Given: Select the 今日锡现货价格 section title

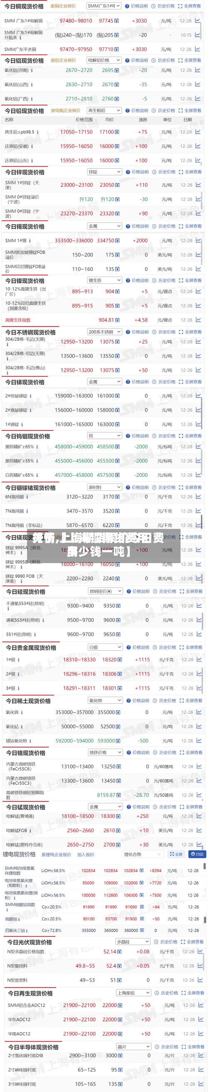Looking at the screenshot, I should [25, 226].
